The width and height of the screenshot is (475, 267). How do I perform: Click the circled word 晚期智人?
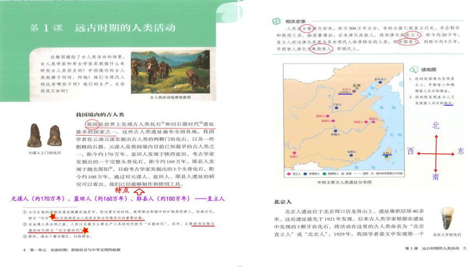click(321, 49)
